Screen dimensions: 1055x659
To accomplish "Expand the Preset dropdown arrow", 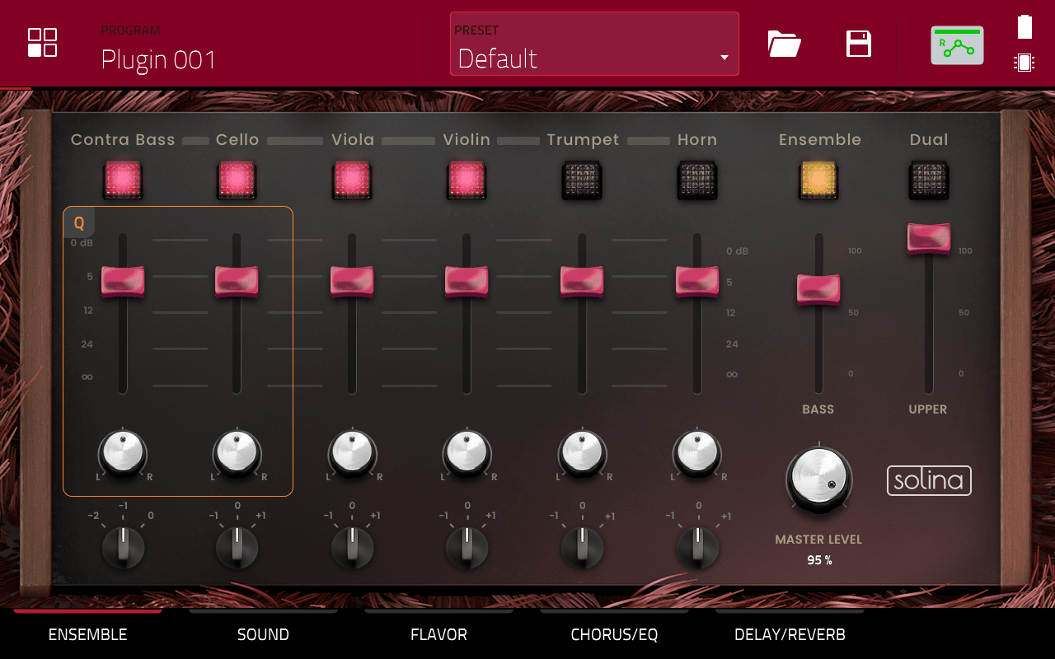I will tap(724, 58).
